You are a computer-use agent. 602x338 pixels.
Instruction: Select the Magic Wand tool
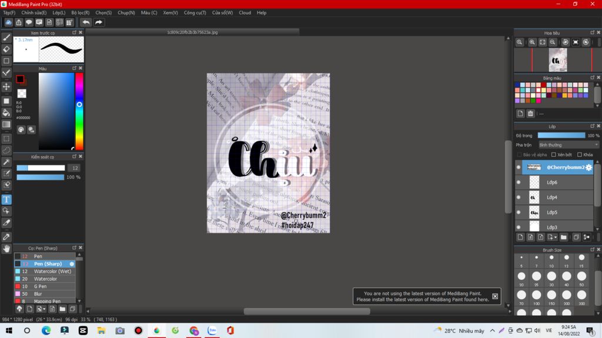(x=6, y=162)
